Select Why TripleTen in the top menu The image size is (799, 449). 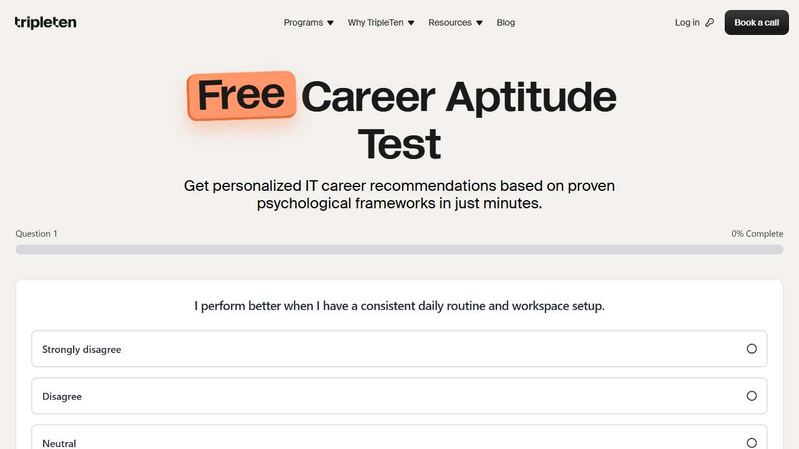point(376,22)
